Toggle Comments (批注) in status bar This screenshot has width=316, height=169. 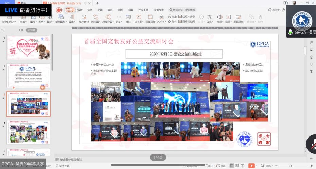[221, 166]
